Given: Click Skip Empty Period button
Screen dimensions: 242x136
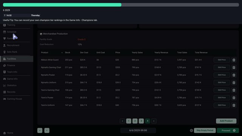Looking at the screenshot, I should (205, 130).
